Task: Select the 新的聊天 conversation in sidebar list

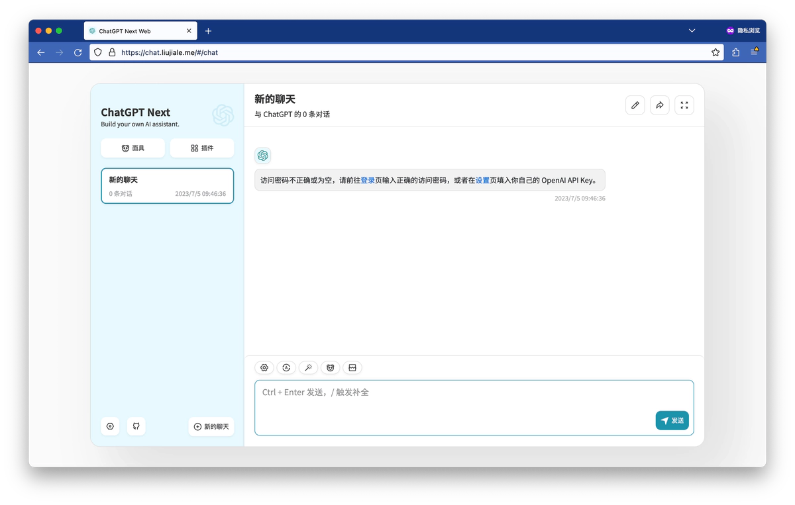Action: [x=167, y=186]
